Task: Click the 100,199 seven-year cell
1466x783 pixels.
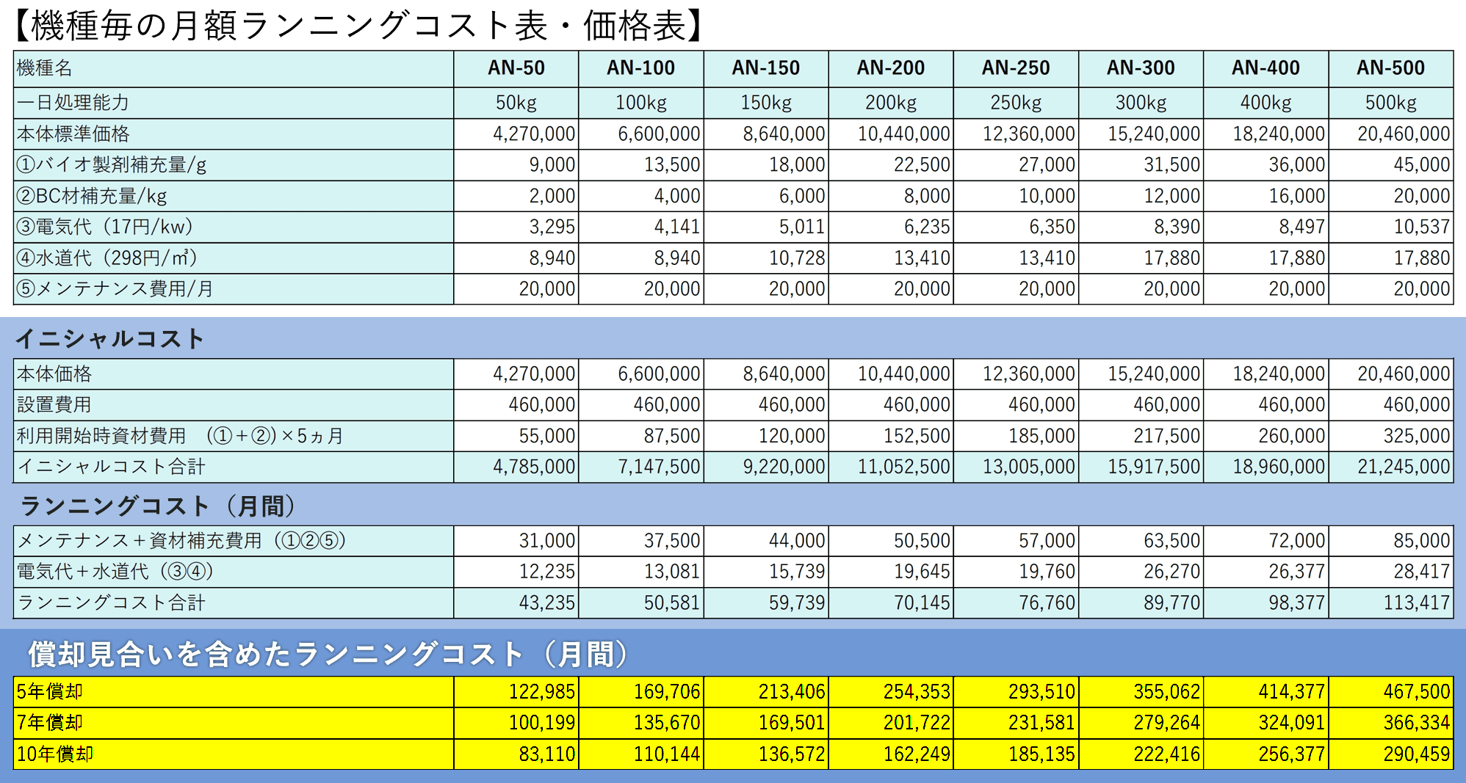Action: (x=516, y=723)
